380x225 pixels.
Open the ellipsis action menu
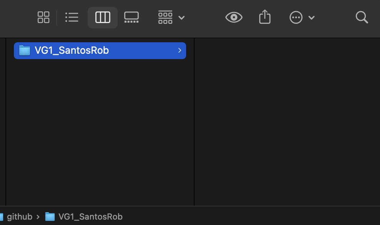coord(296,18)
